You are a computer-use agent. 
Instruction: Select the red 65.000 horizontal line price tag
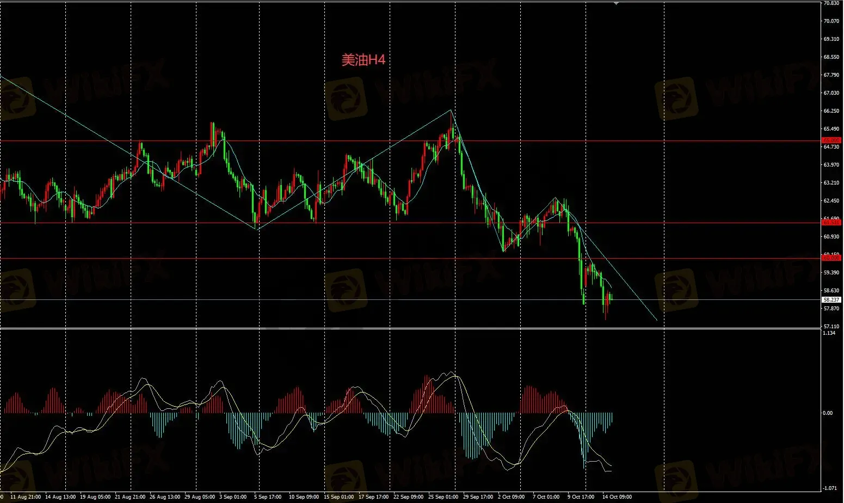[831, 140]
